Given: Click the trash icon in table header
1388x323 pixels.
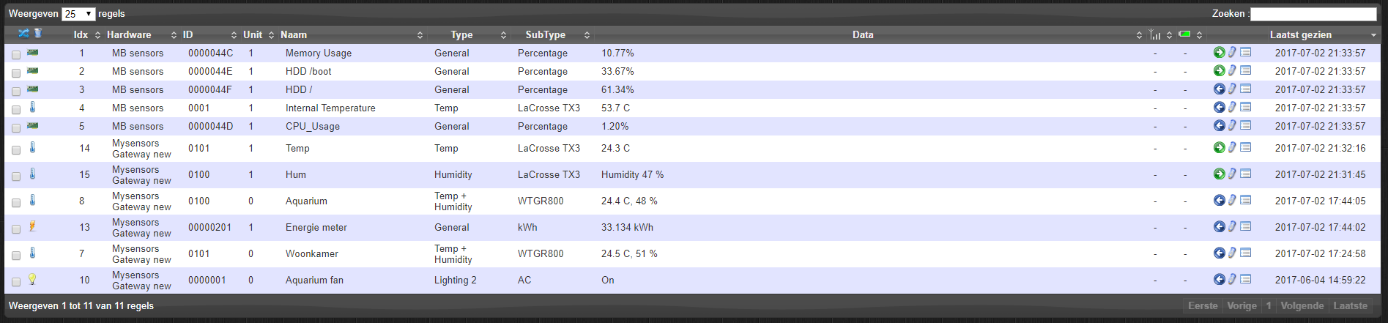Looking at the screenshot, I should click(x=38, y=34).
